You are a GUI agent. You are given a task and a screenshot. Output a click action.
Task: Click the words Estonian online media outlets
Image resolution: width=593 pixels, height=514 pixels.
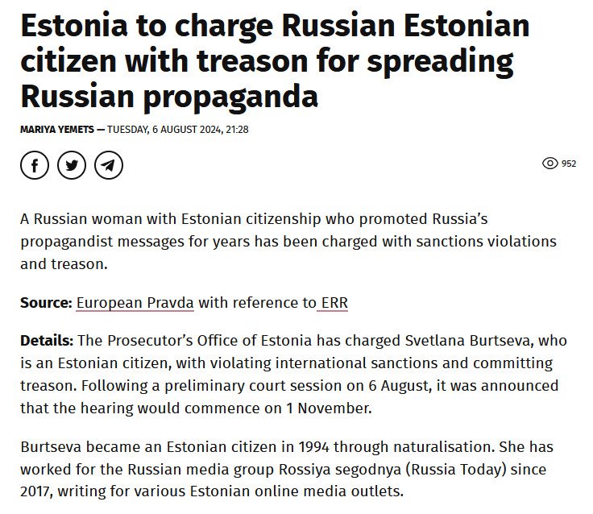click(296, 491)
